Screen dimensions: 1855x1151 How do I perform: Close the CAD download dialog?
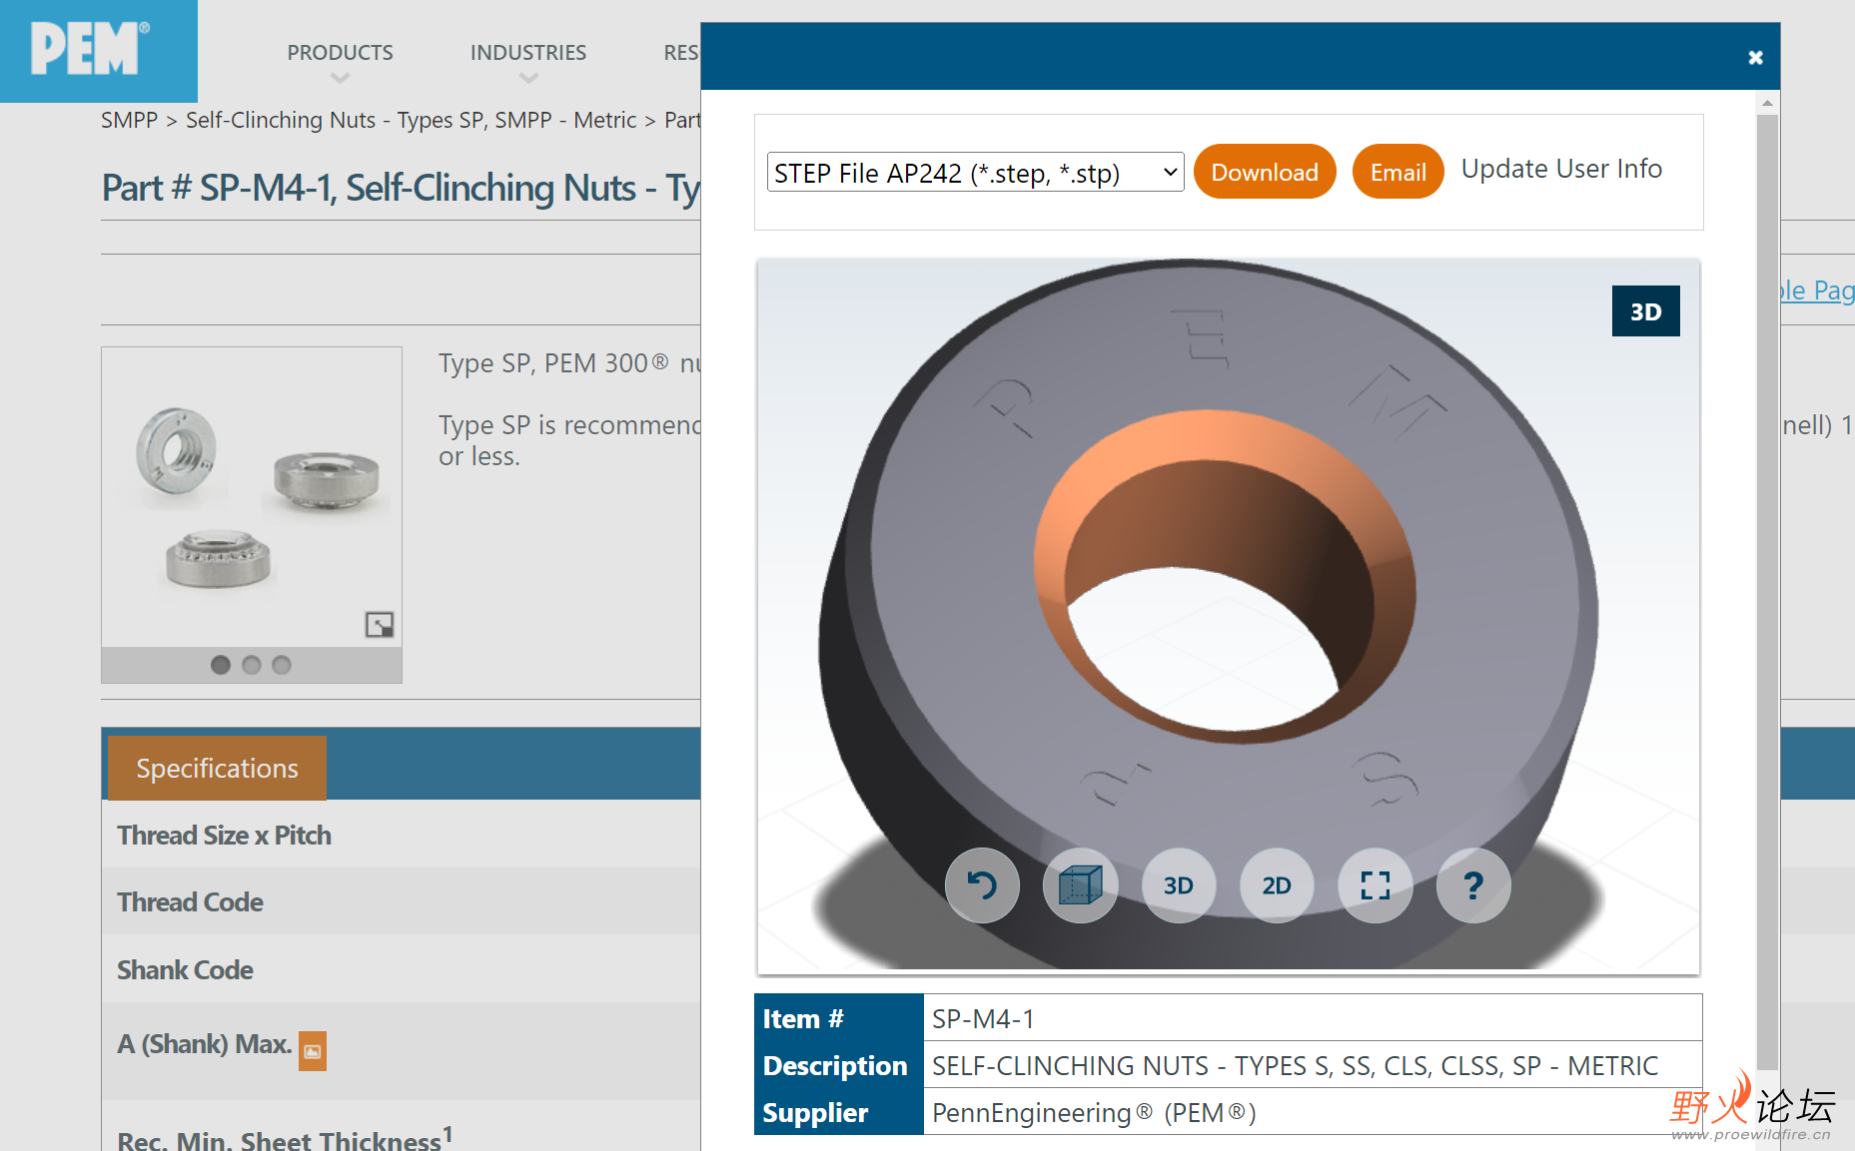point(1755,58)
